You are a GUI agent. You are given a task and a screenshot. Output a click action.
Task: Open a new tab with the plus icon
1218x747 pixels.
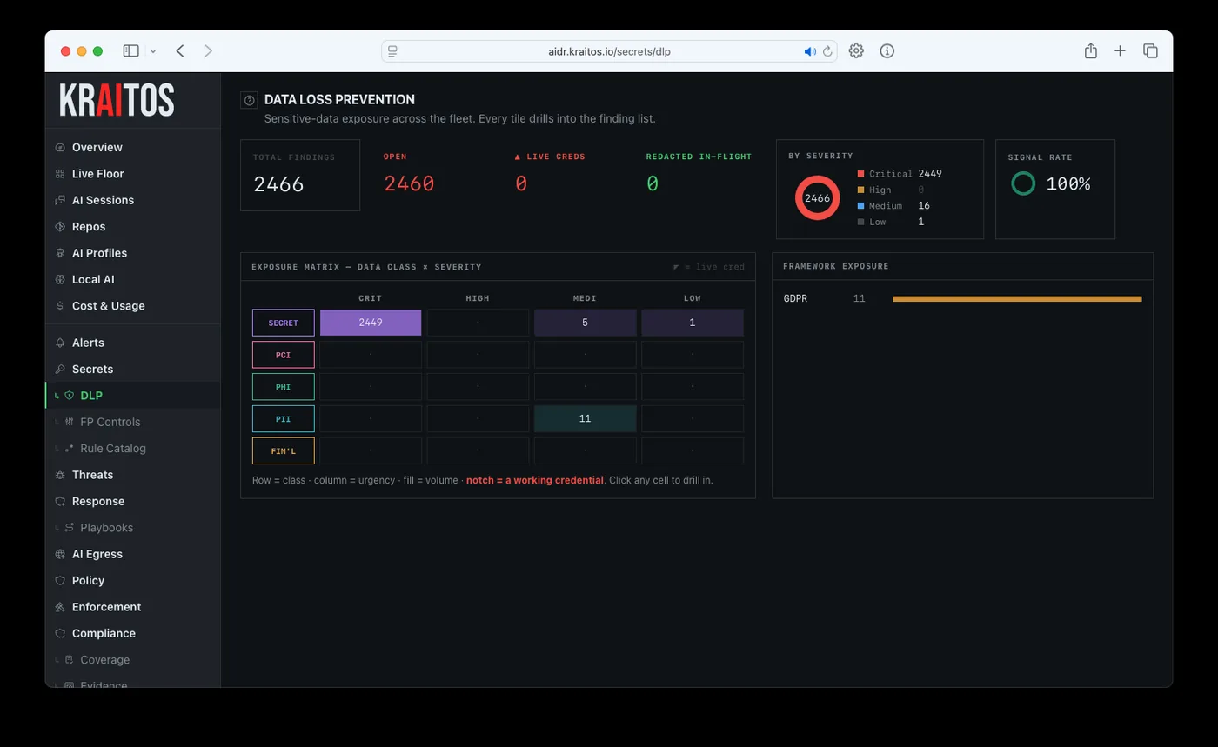(1121, 51)
